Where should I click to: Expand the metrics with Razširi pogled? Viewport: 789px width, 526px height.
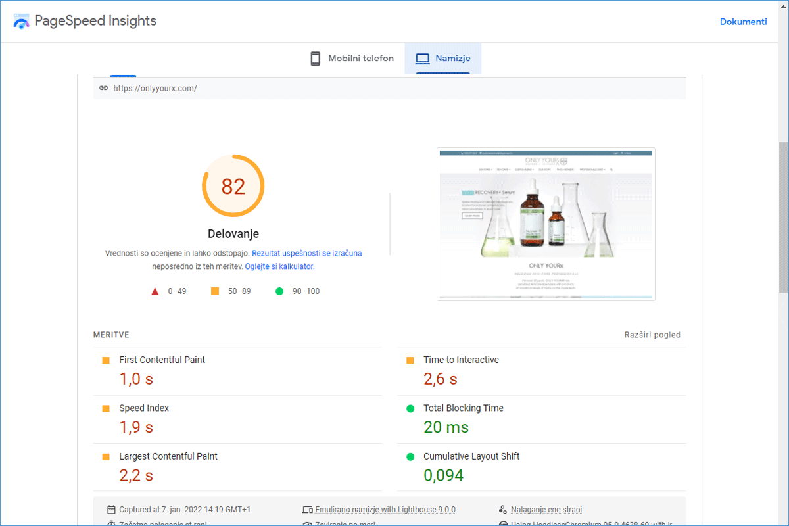(652, 335)
